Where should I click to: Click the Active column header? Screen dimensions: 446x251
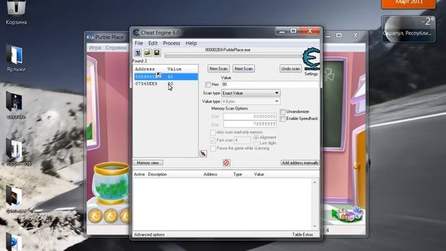[139, 174]
